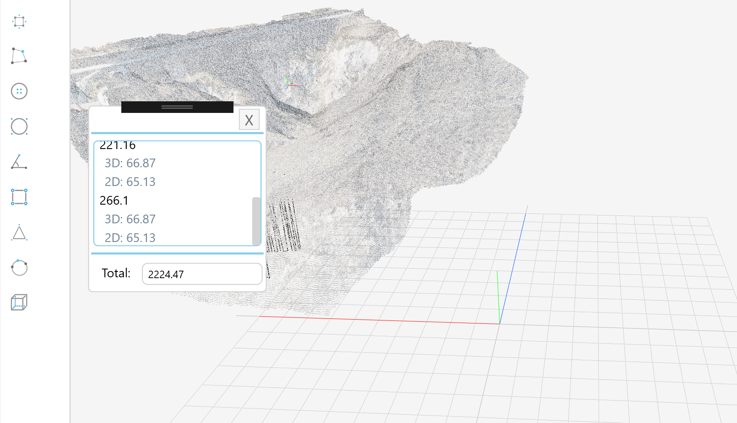Screen dimensions: 737x423
Task: Select the 266.1 measurement entry
Action: 114,200
